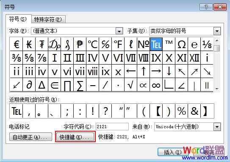
Task: Select the summation ∑ symbol
Action: pyautogui.click(x=80, y=85)
